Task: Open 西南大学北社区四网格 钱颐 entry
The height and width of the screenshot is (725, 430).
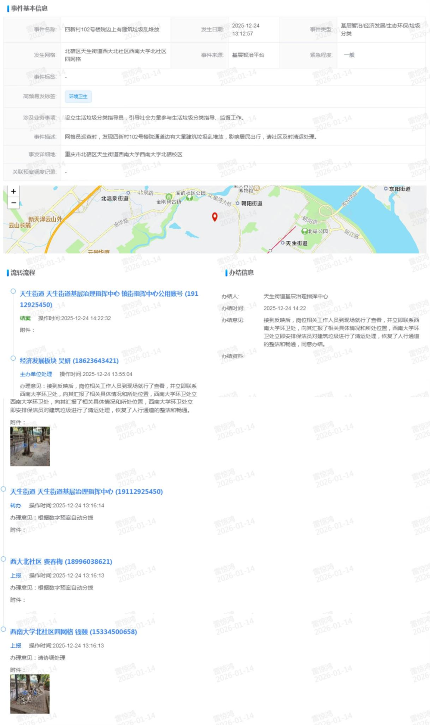Action: click(73, 632)
